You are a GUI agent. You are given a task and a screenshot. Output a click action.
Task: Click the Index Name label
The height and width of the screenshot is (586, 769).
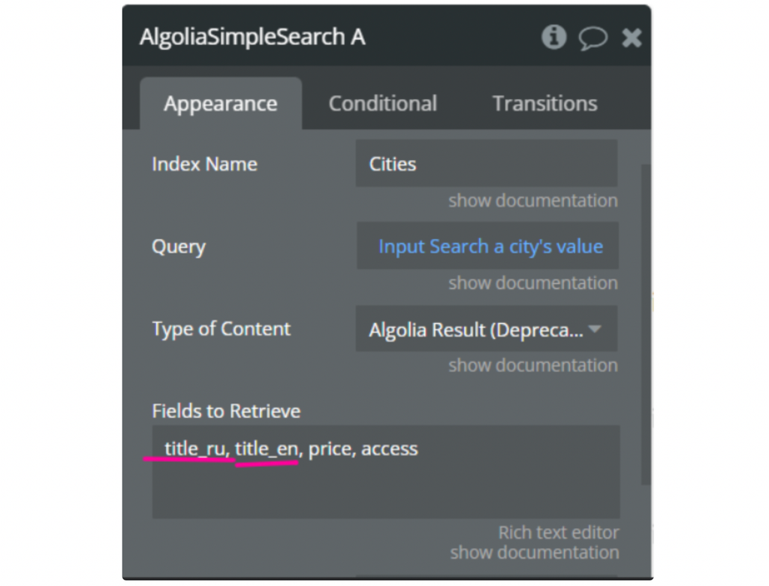204,164
